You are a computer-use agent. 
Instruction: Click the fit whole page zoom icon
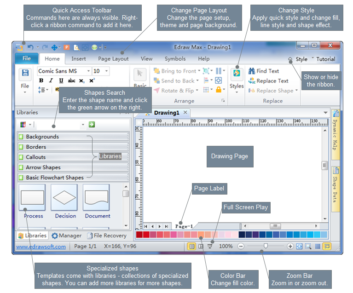pyautogui.click(x=299, y=247)
